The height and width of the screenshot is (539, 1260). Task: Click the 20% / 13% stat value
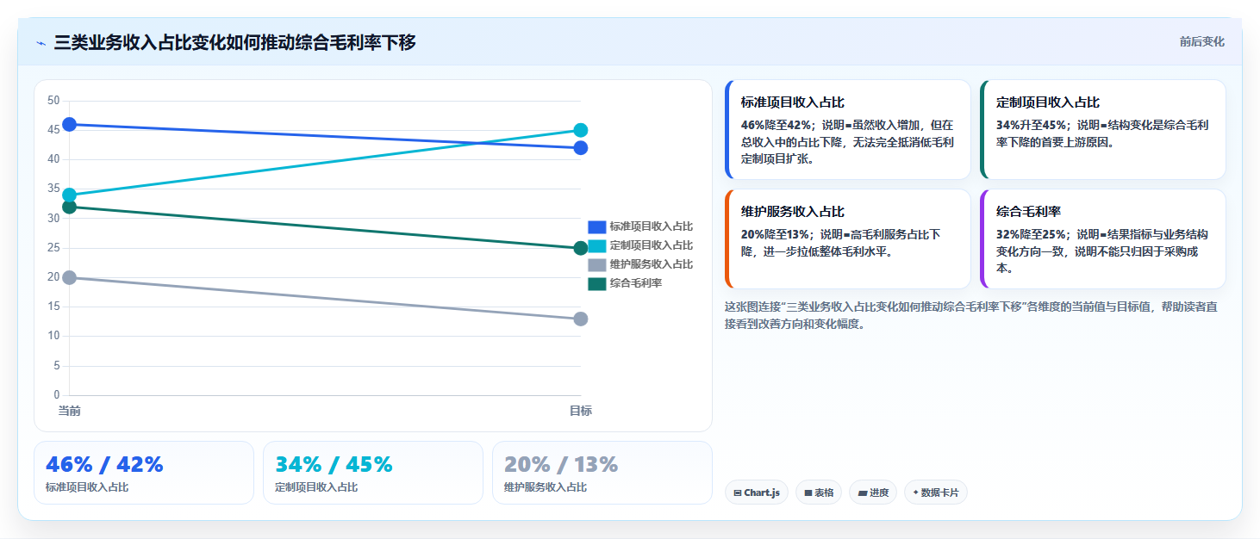[x=561, y=464]
